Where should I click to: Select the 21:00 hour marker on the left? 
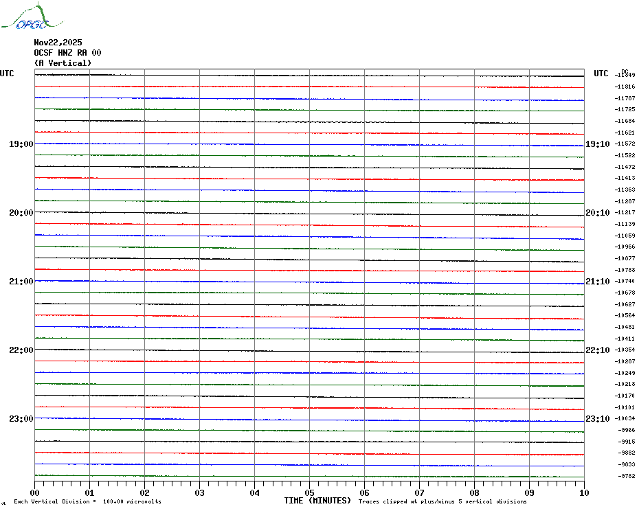(21, 282)
